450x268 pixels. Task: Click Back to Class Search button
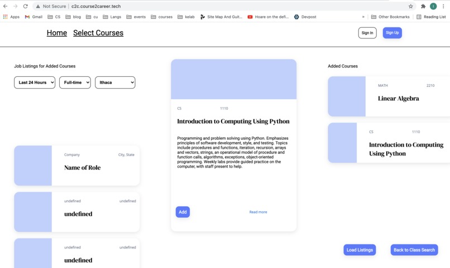pos(414,250)
